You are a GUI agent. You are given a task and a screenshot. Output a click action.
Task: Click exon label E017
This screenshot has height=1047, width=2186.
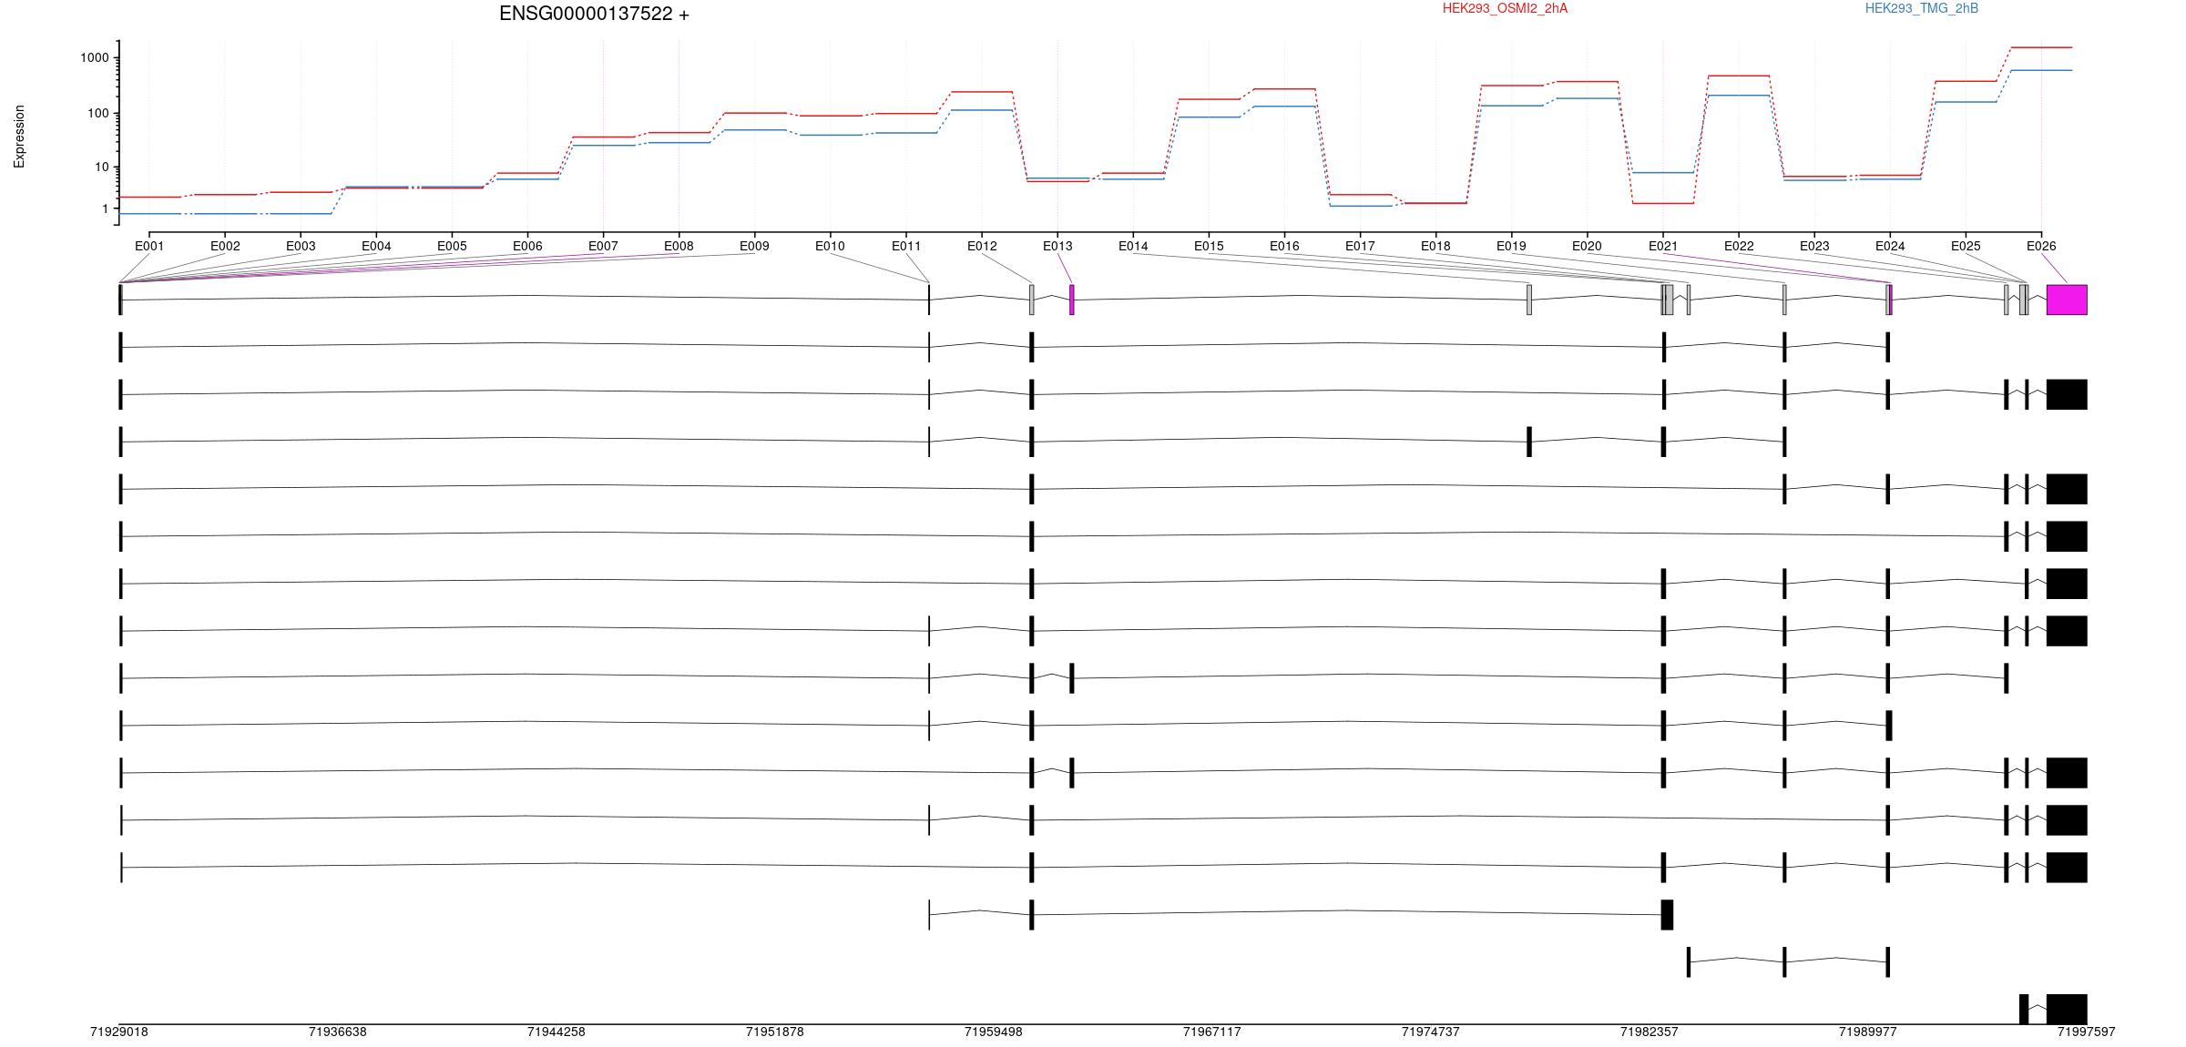(x=1360, y=246)
